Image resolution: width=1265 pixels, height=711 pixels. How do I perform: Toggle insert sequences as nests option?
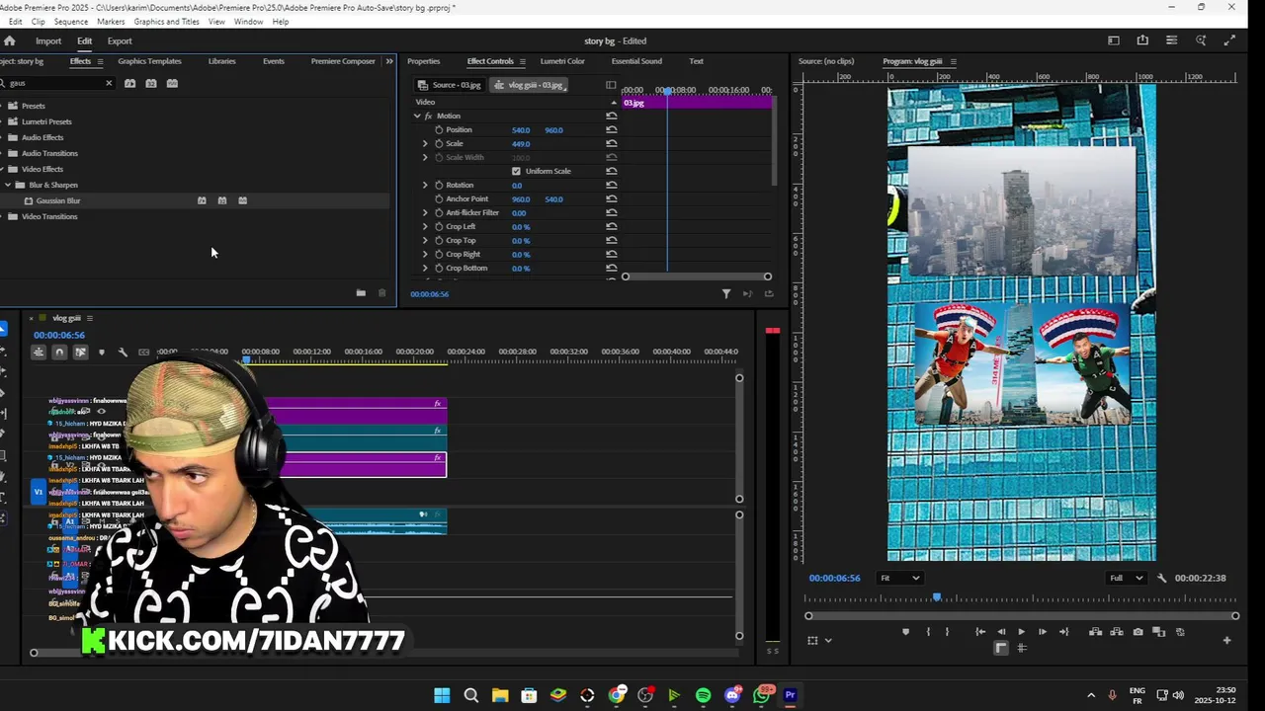coord(39,352)
